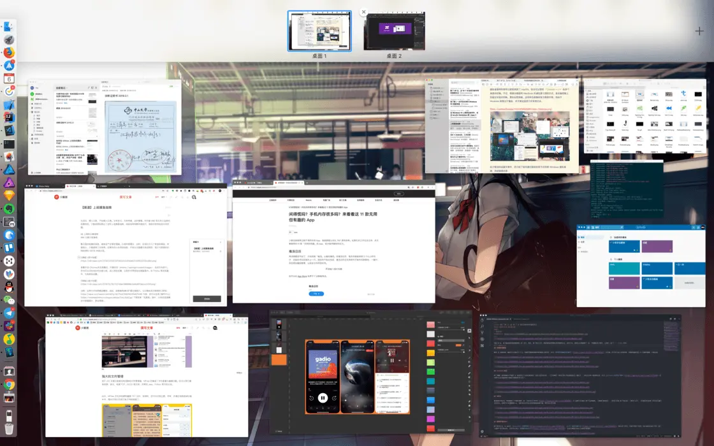The width and height of the screenshot is (714, 446).
Task: Open Sketch yellow diamond Dock icon
Action: 9,196
